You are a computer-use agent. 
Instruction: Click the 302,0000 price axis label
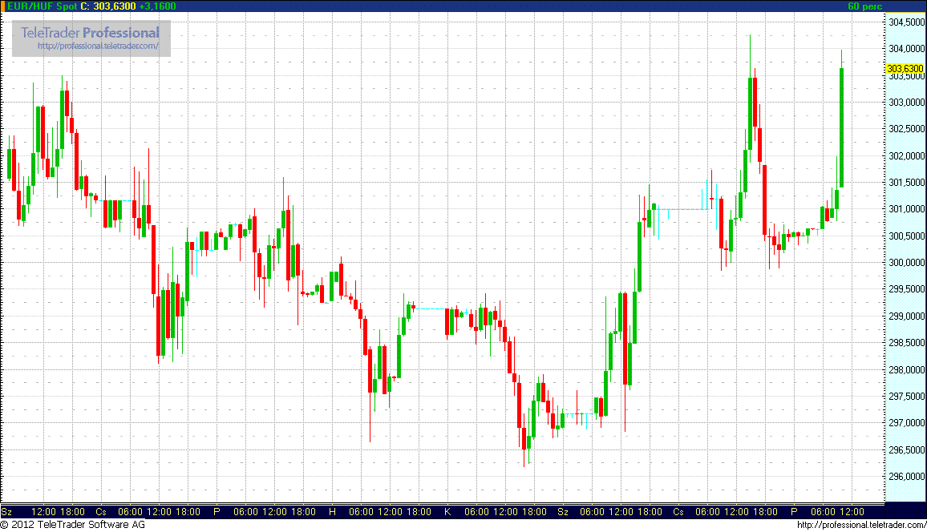pyautogui.click(x=906, y=156)
